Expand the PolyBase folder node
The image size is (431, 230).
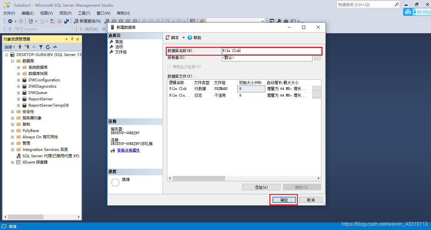[12, 131]
